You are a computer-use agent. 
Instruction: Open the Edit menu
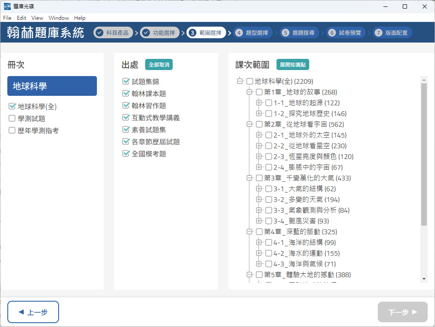tap(22, 18)
